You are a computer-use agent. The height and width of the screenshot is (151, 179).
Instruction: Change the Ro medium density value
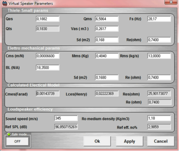tap(159, 118)
